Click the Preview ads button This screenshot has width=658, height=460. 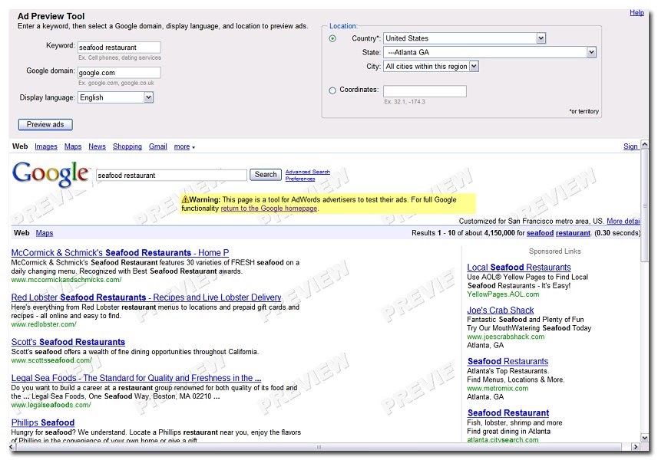(x=45, y=124)
